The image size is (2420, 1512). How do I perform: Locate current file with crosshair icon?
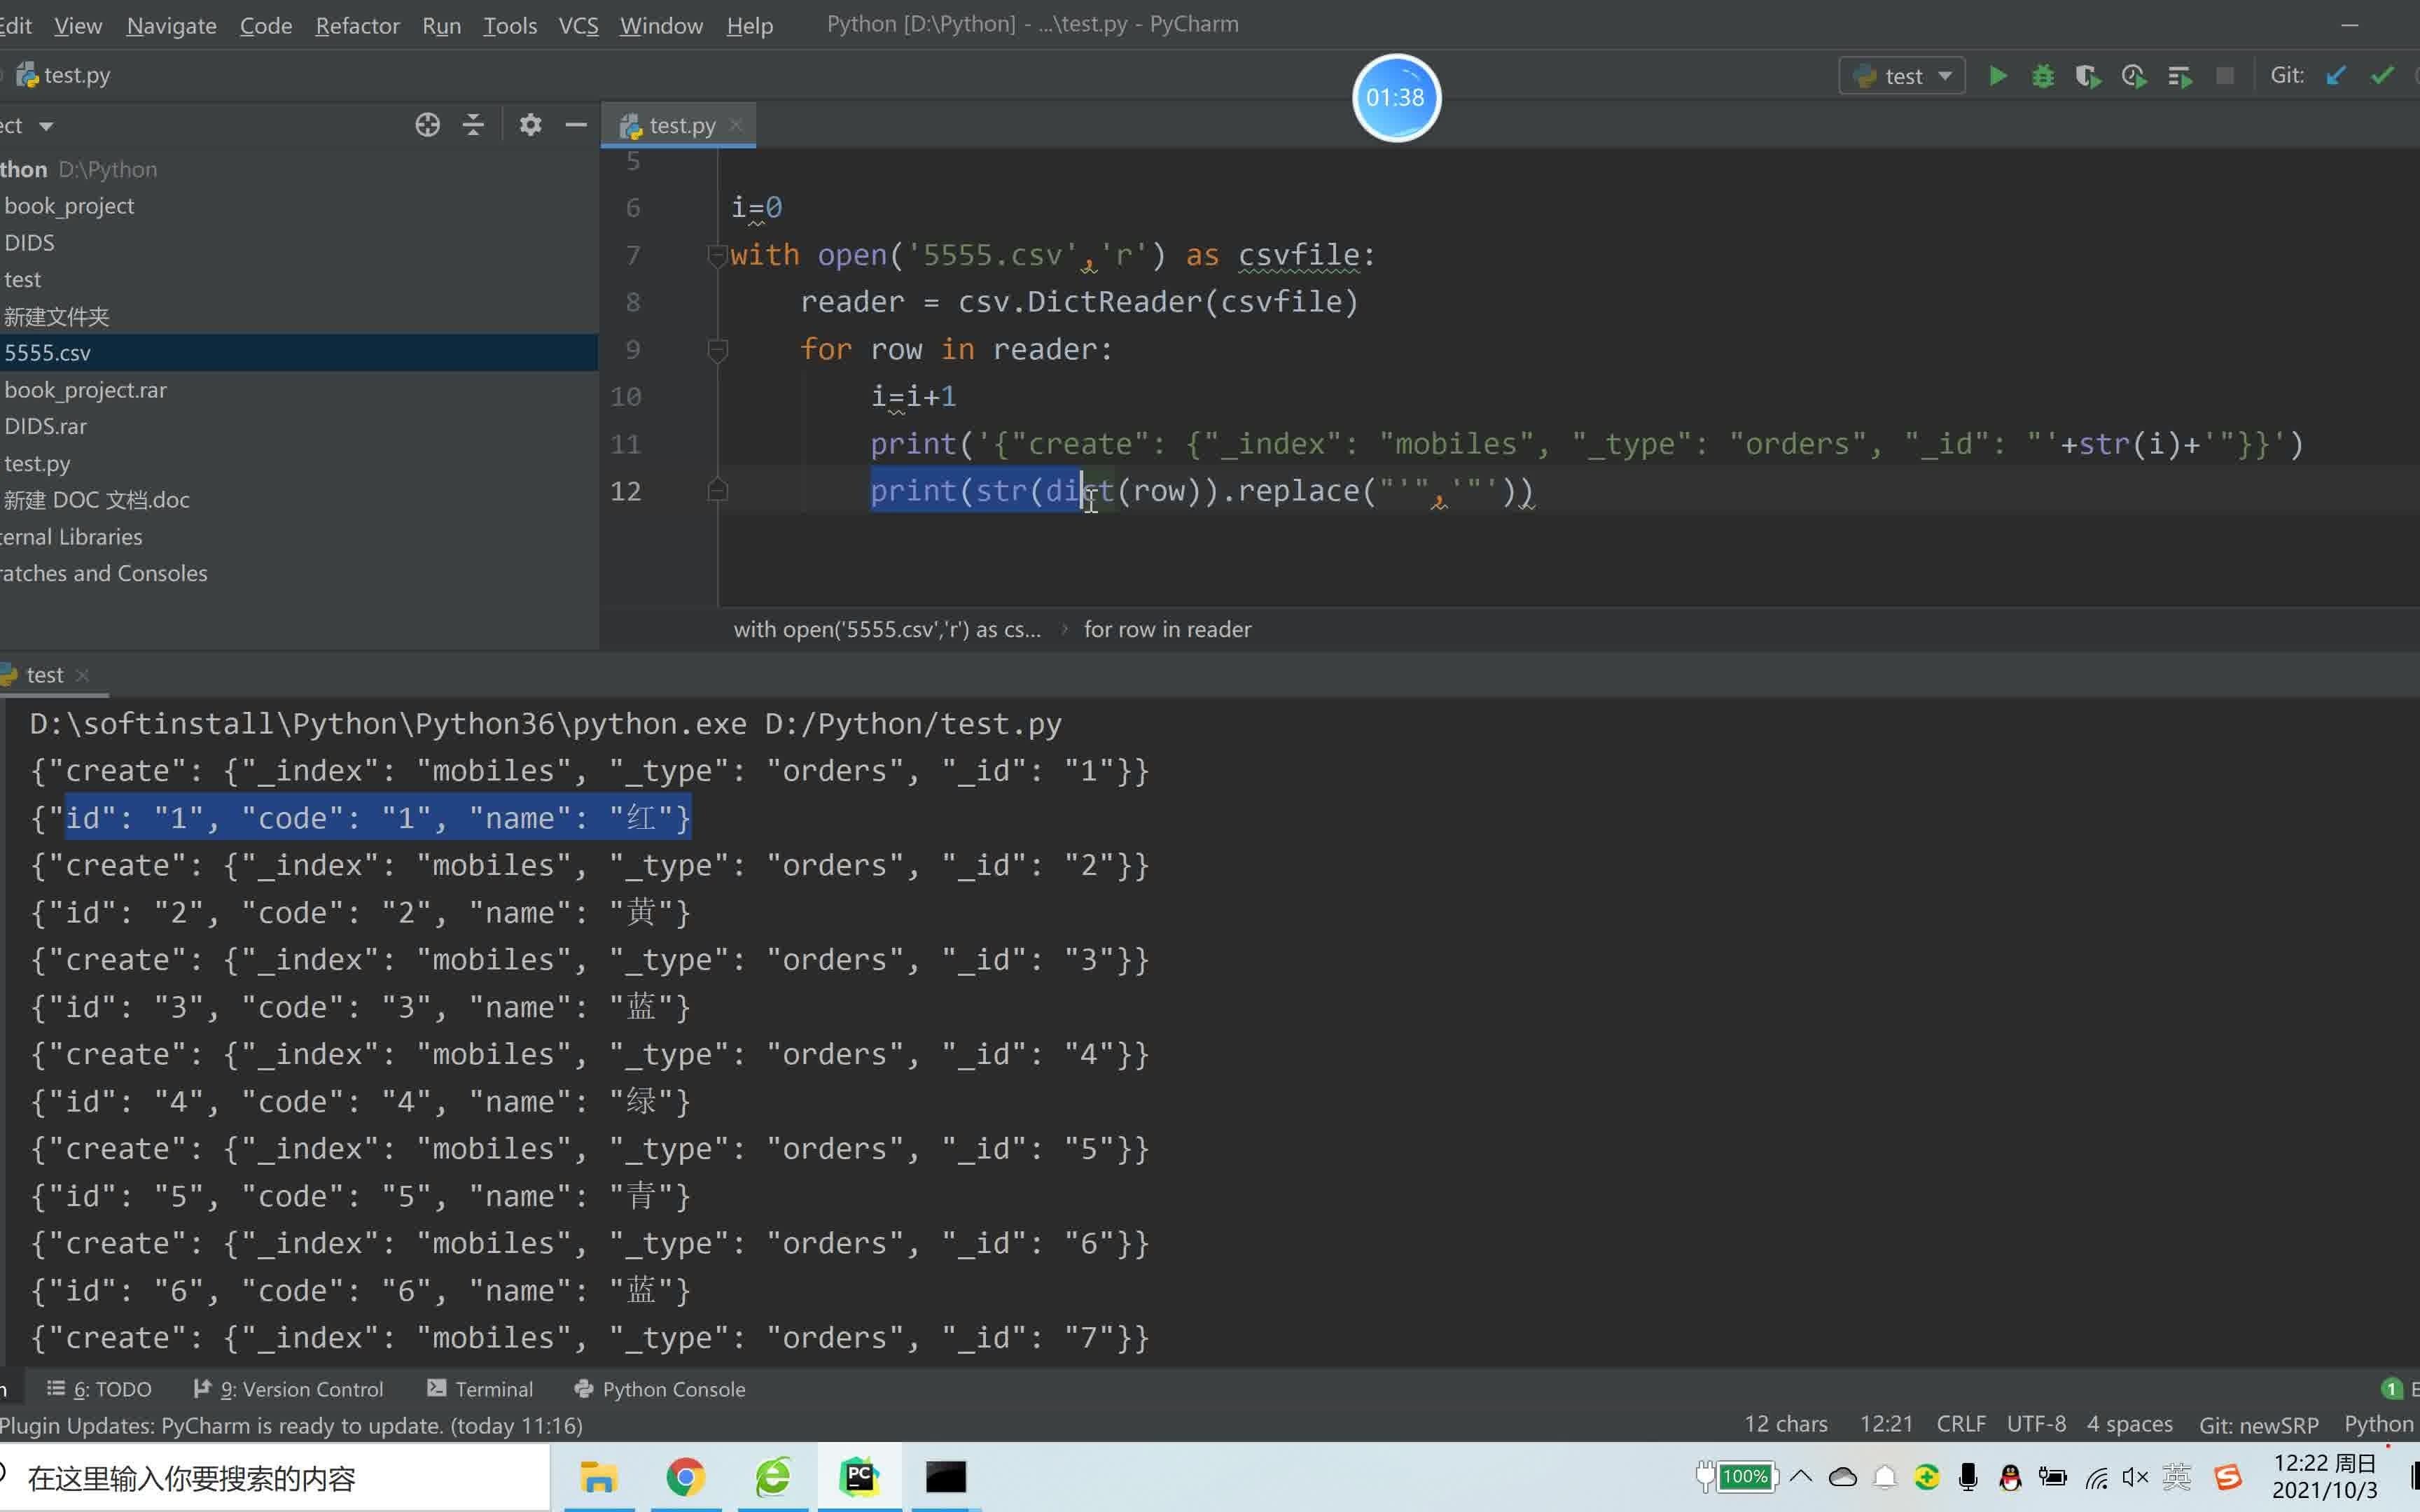(427, 125)
